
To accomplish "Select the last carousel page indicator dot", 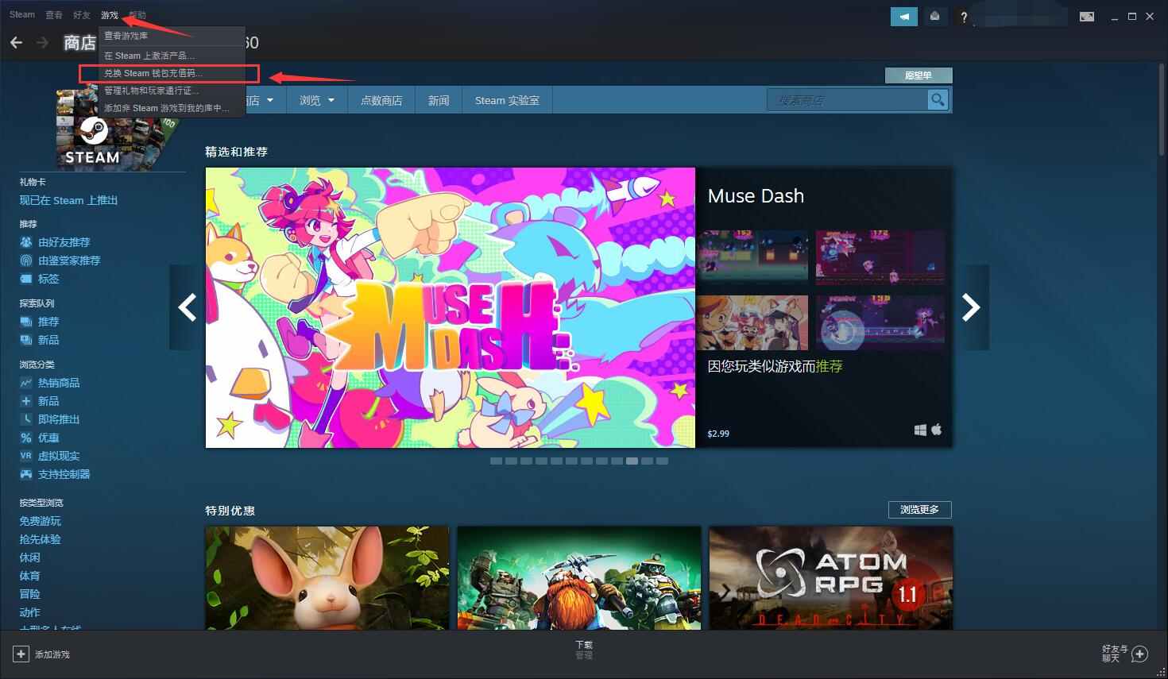I will (662, 461).
